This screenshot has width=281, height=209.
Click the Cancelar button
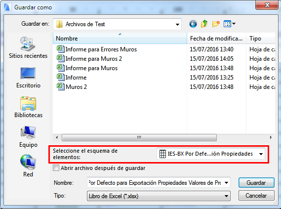[x=256, y=196]
